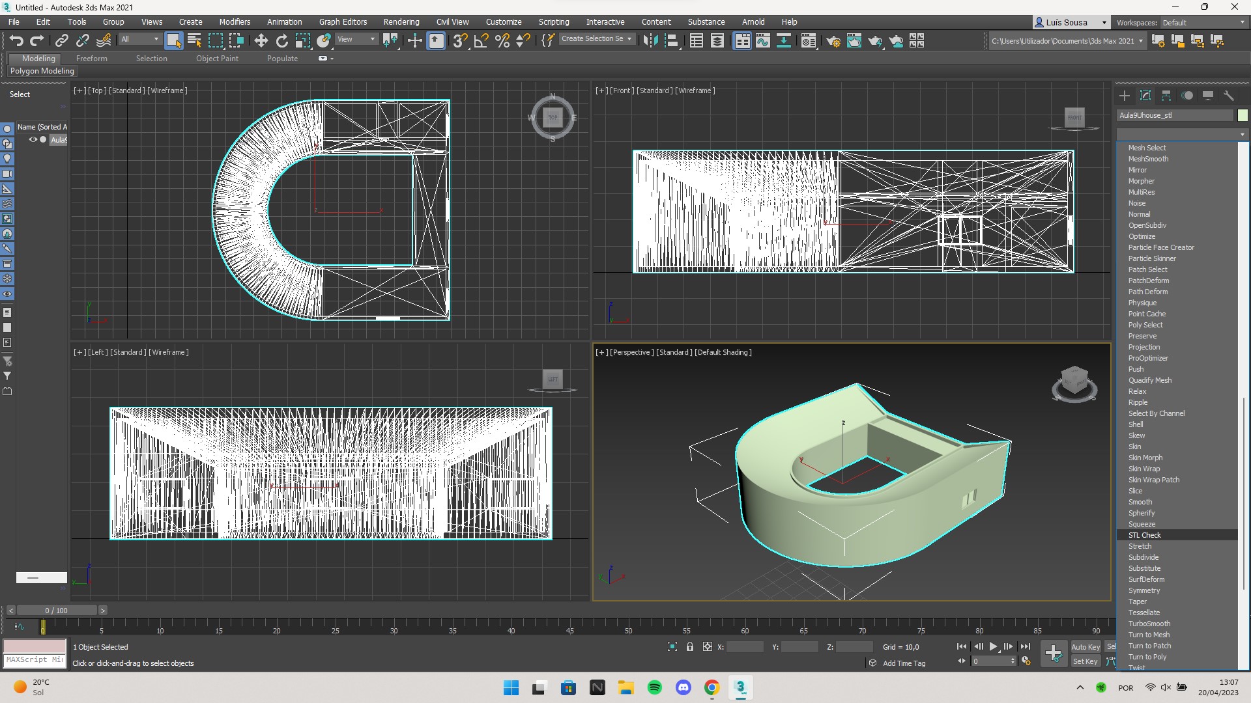This screenshot has width=1251, height=703.
Task: Toggle Angle Snap
Action: click(481, 41)
